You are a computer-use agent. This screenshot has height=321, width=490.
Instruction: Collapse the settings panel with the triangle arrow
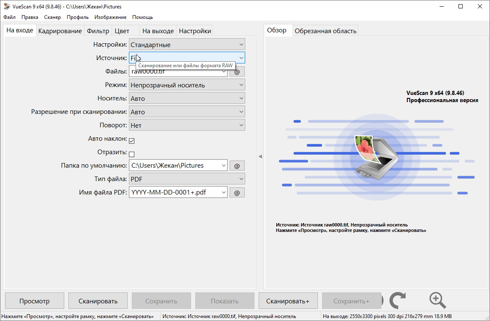[x=260, y=157]
